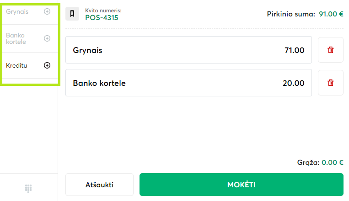
Task: Click the Kvito numeris label
Action: (103, 10)
